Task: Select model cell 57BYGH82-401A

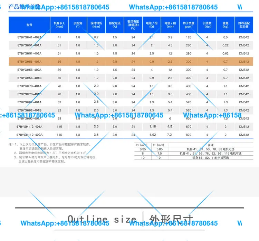Action: point(29,102)
